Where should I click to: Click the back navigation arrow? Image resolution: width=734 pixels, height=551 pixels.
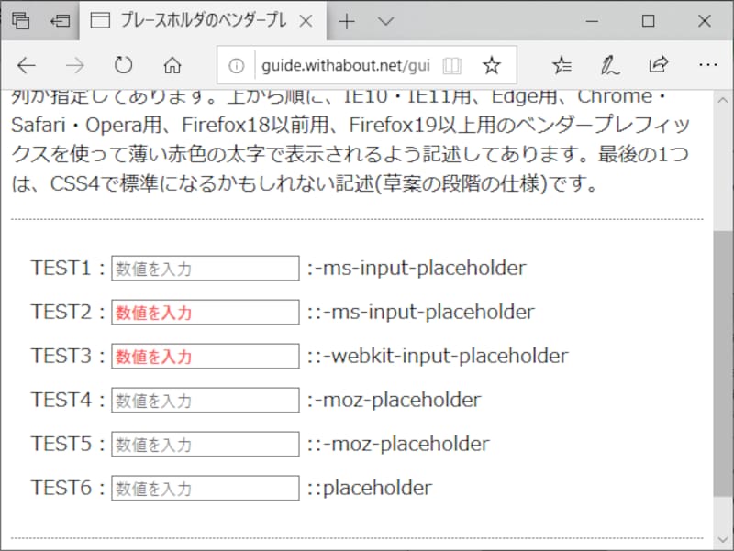pyautogui.click(x=26, y=65)
